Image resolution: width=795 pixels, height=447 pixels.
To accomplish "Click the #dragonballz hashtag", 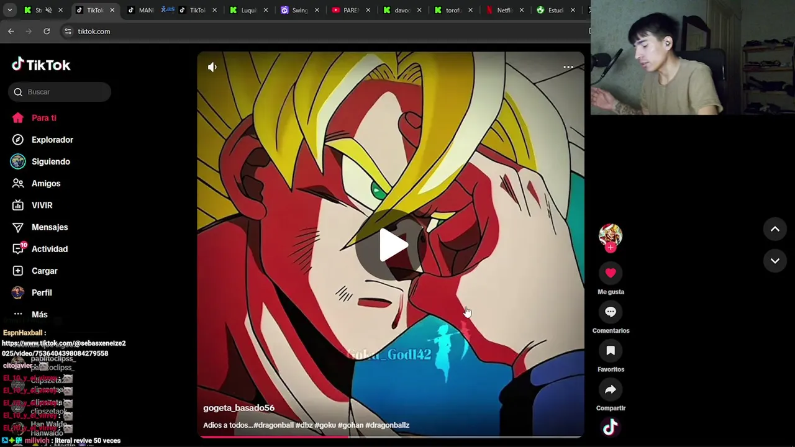I will click(x=388, y=425).
